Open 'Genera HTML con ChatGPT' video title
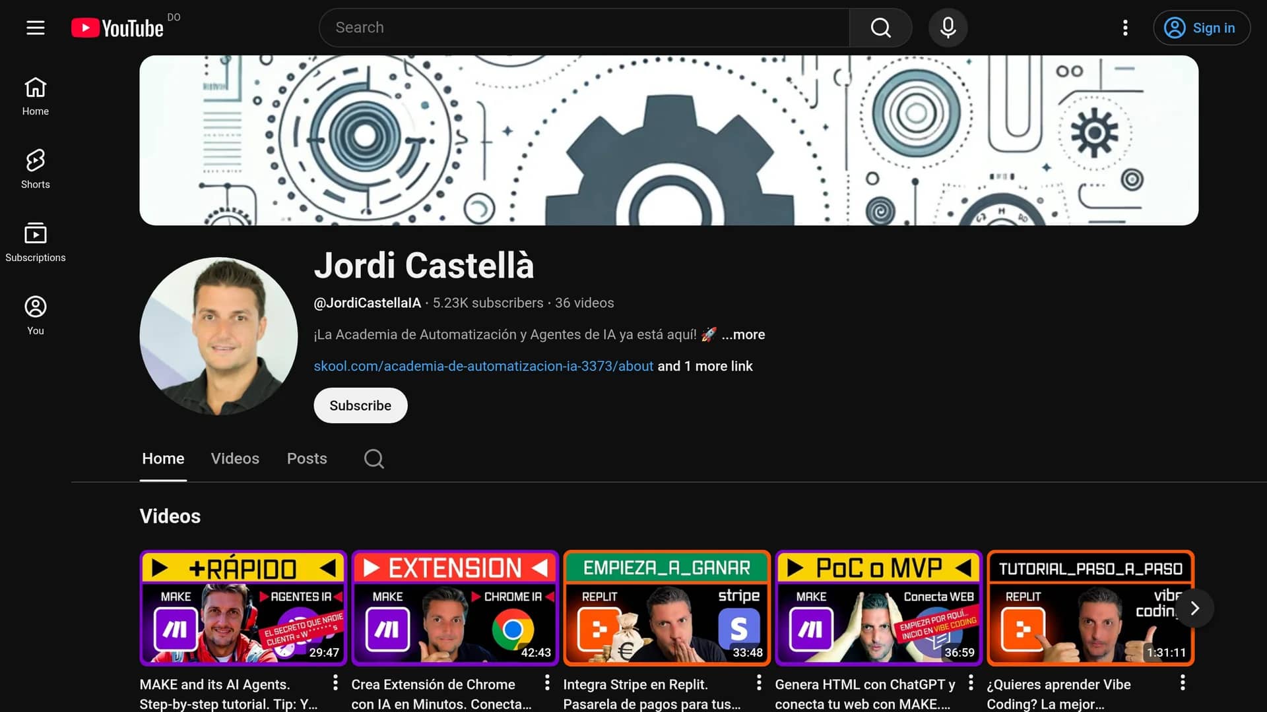 pyautogui.click(x=865, y=694)
